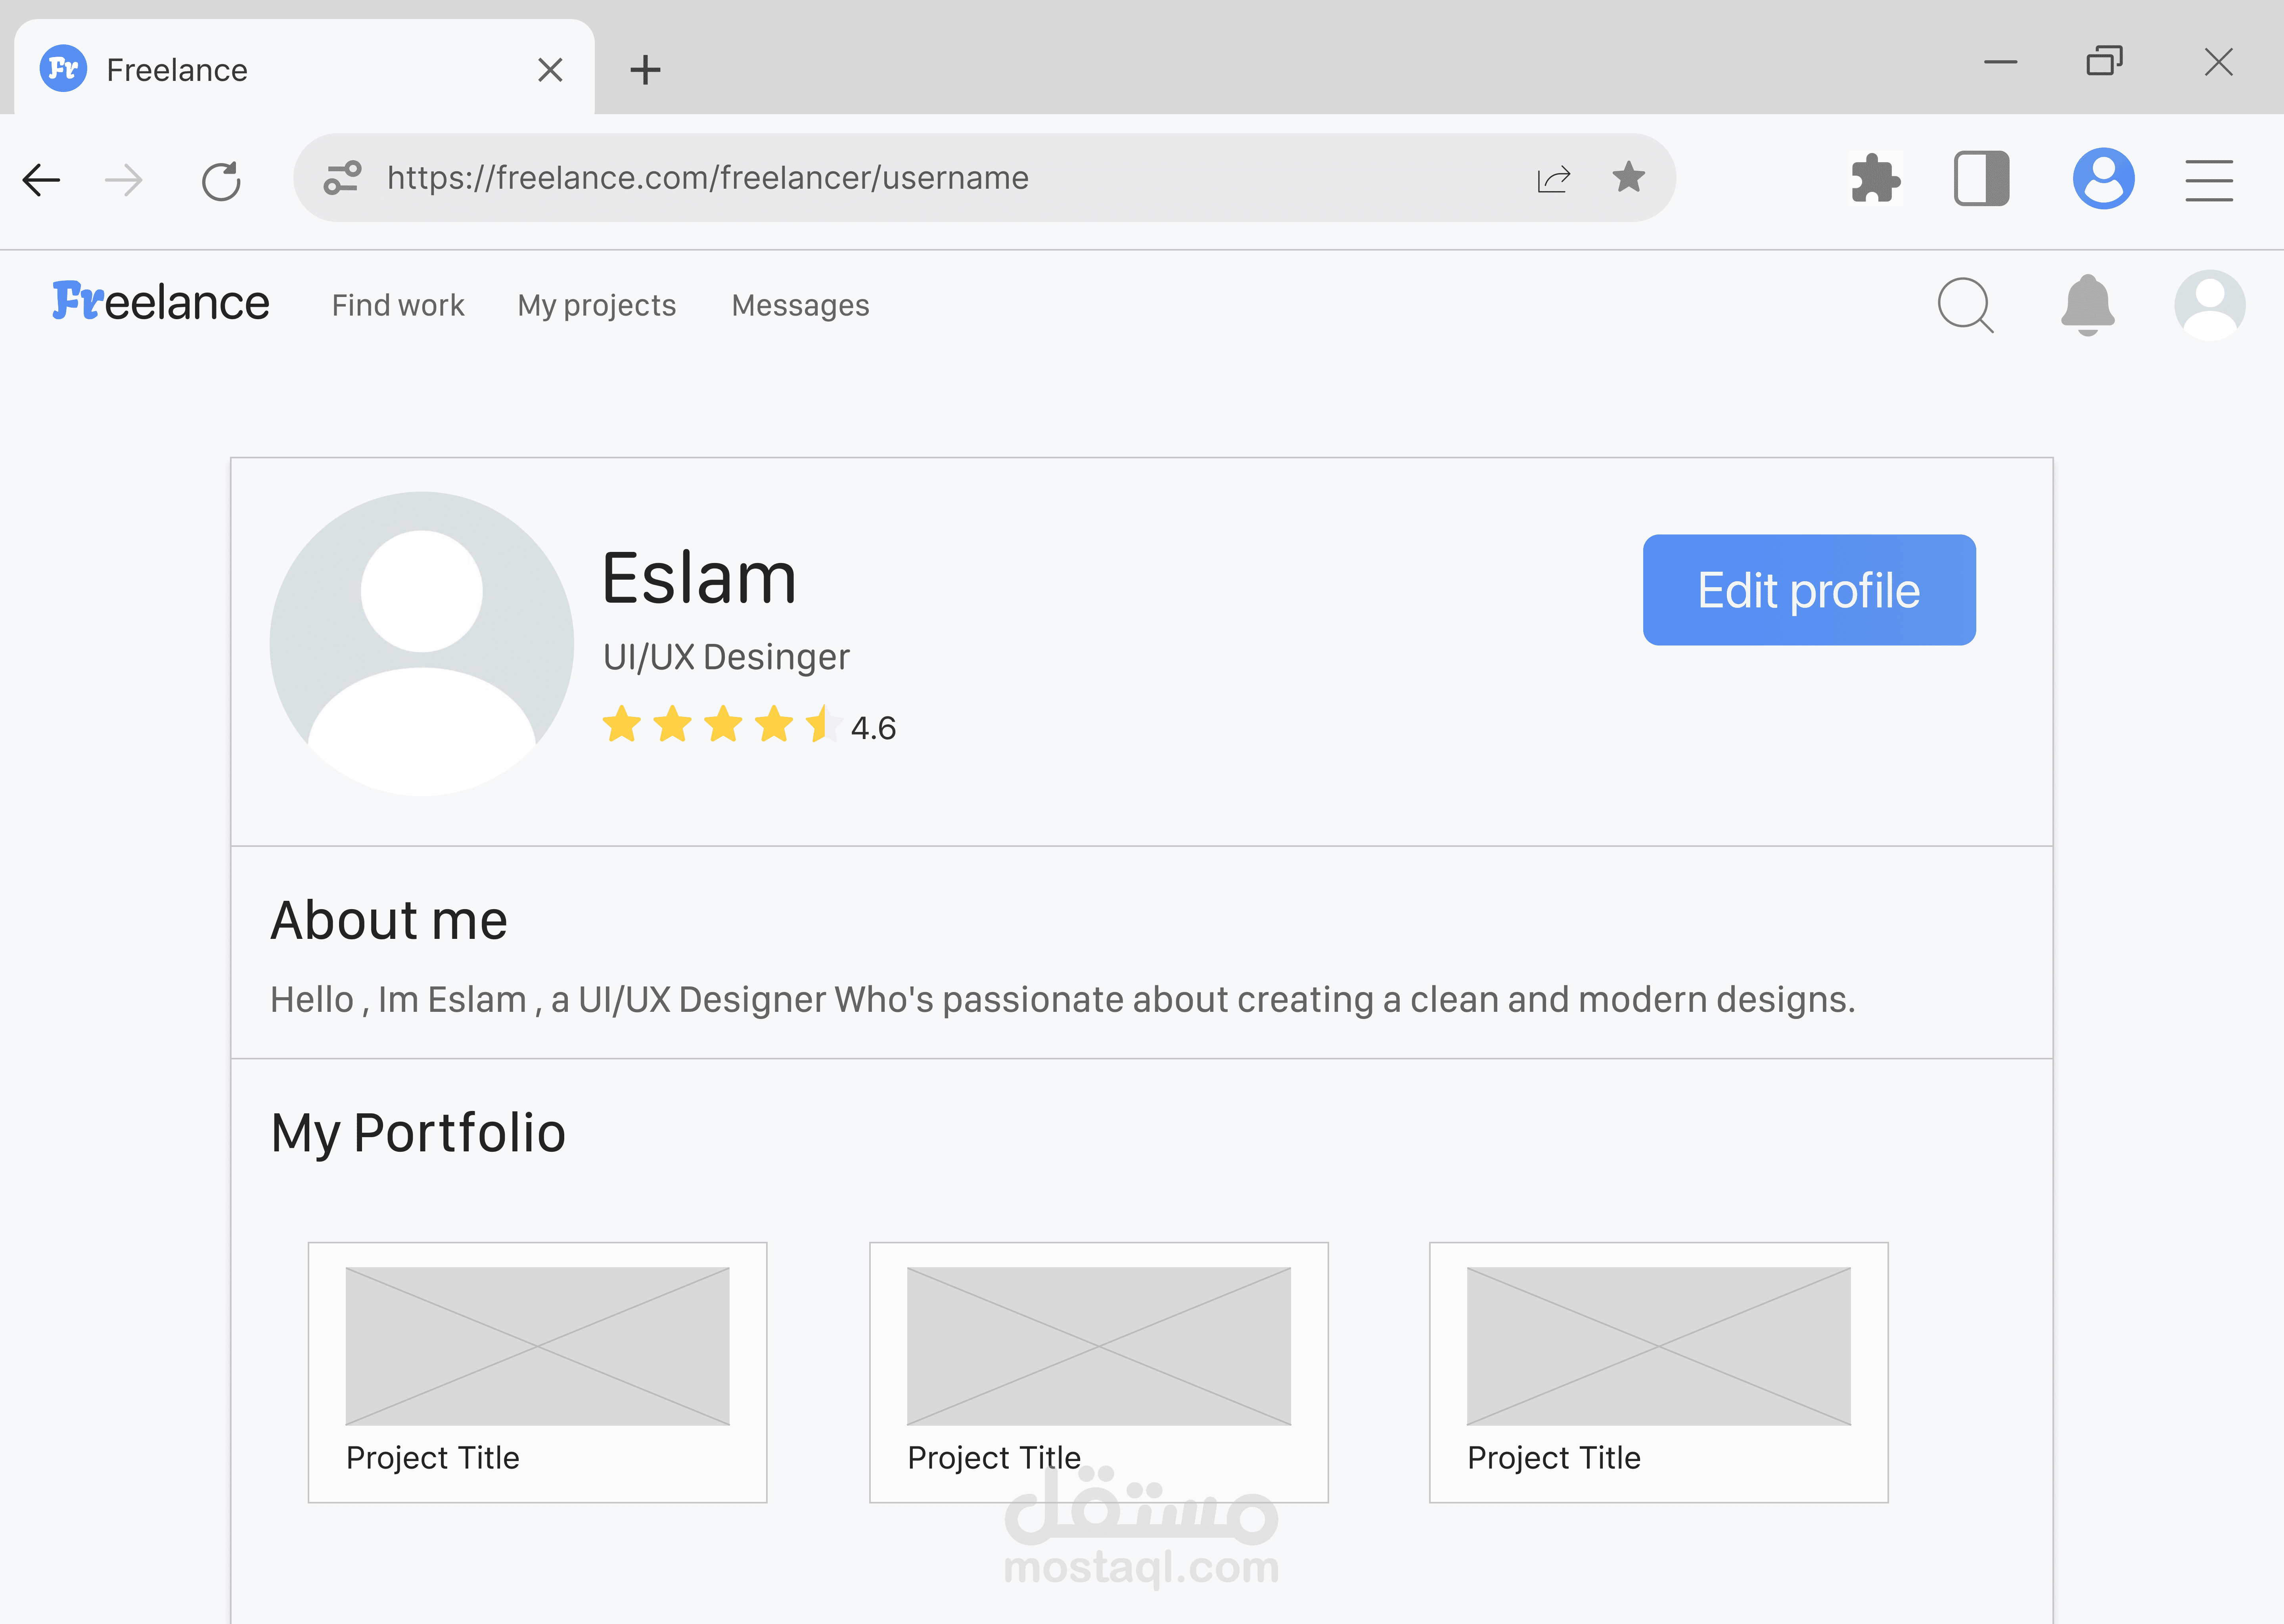The height and width of the screenshot is (1624, 2284).
Task: Open the user avatar menu in site header
Action: click(2210, 305)
